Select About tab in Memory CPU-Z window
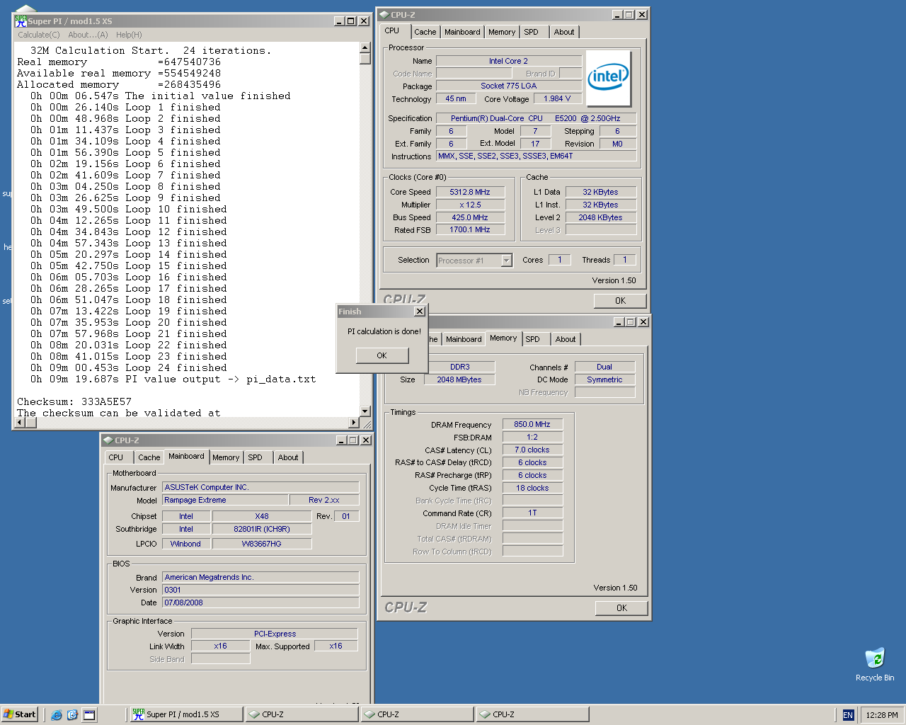The height and width of the screenshot is (725, 906). 566,339
